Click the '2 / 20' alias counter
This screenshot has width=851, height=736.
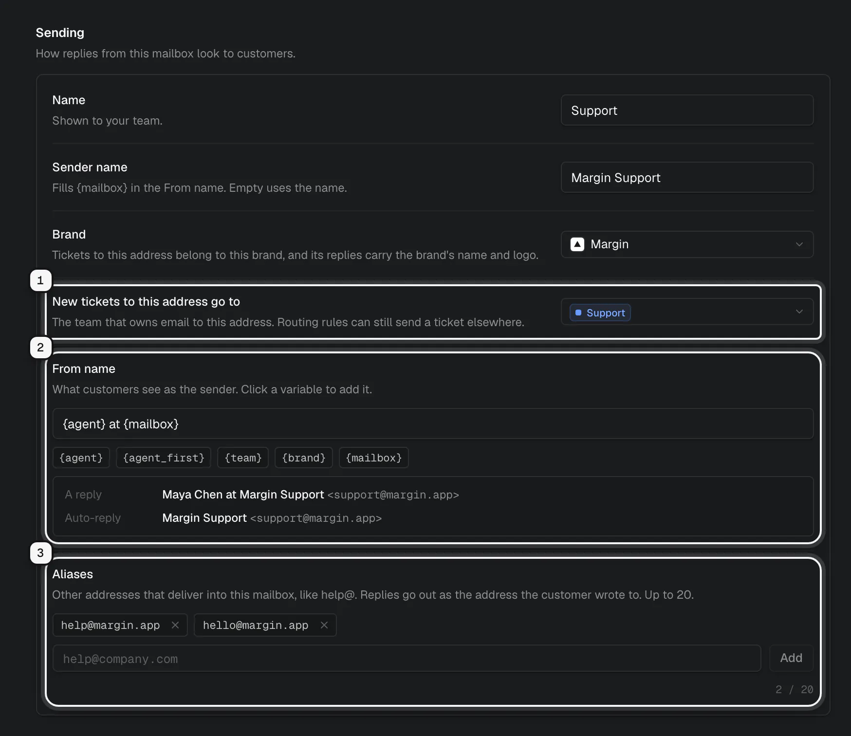pyautogui.click(x=794, y=690)
